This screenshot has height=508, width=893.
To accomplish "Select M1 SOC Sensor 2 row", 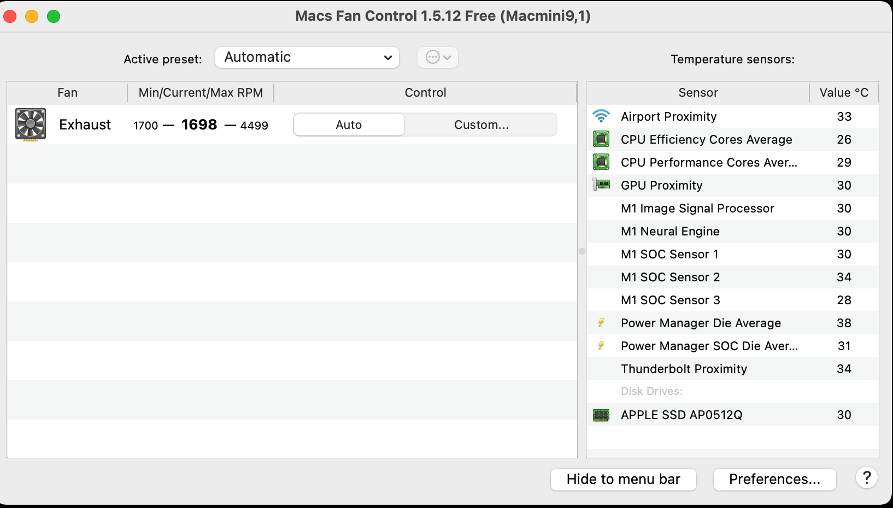I will [732, 277].
